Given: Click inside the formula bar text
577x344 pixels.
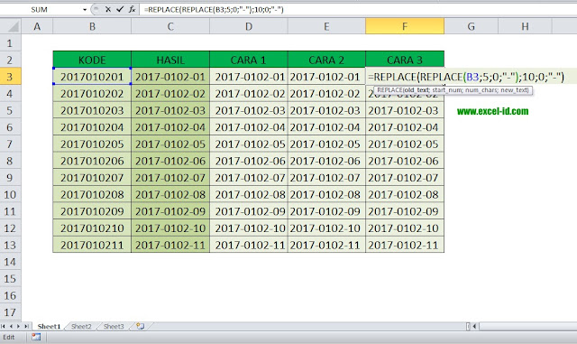Looking at the screenshot, I should pyautogui.click(x=214, y=10).
